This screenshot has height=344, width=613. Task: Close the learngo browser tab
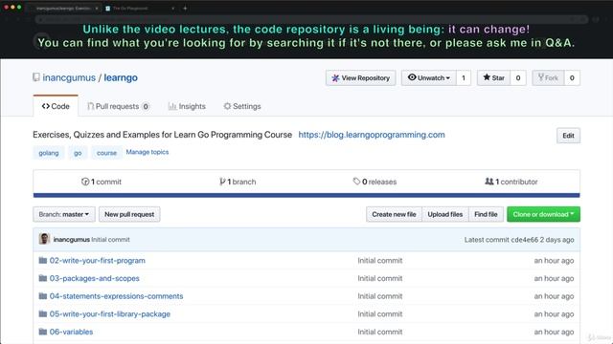point(97,8)
